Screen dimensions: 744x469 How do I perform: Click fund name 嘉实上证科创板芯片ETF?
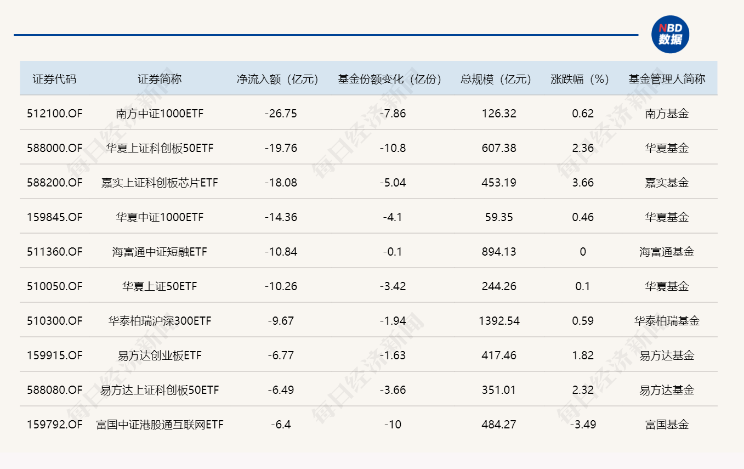pos(160,183)
